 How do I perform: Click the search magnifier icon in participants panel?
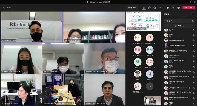[193, 21]
